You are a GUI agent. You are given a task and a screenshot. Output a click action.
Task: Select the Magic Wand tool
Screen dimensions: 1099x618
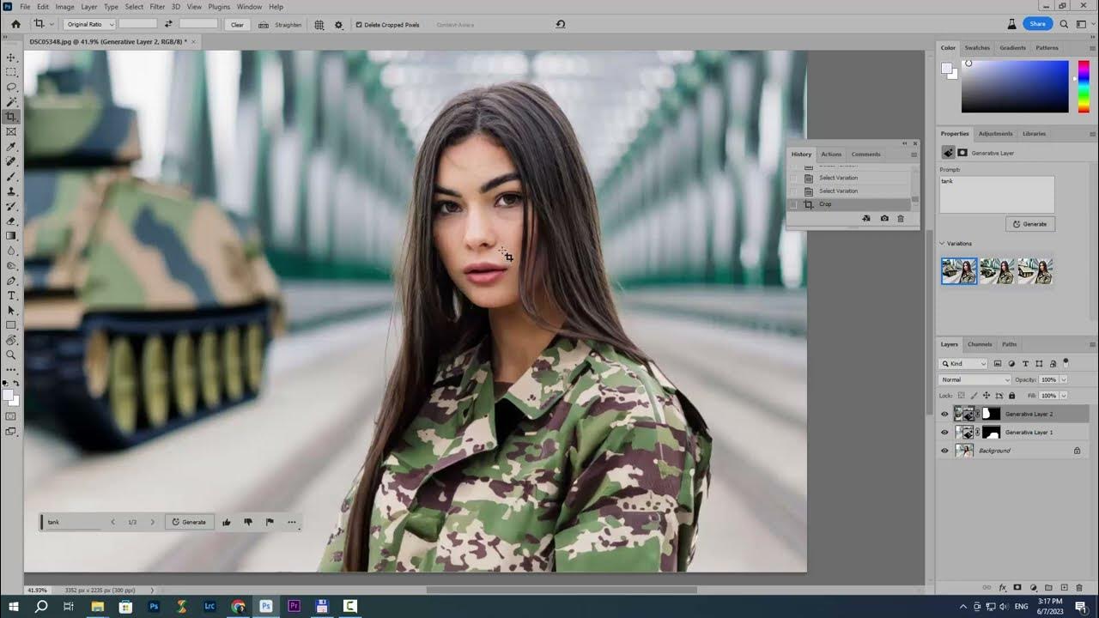[11, 102]
